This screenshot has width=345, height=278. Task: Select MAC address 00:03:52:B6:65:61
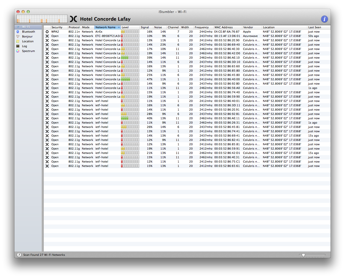coord(227,166)
